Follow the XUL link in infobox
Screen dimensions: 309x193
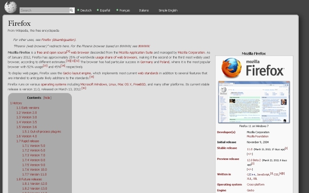249,179
